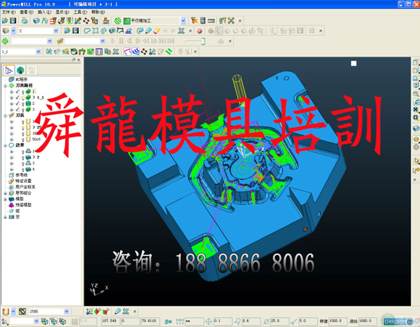Switch to the globe browser tab
This screenshot has width=420, height=327.
pyautogui.click(x=20, y=70)
